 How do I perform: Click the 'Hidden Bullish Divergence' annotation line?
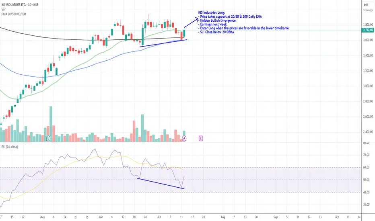pyautogui.click(x=218, y=20)
